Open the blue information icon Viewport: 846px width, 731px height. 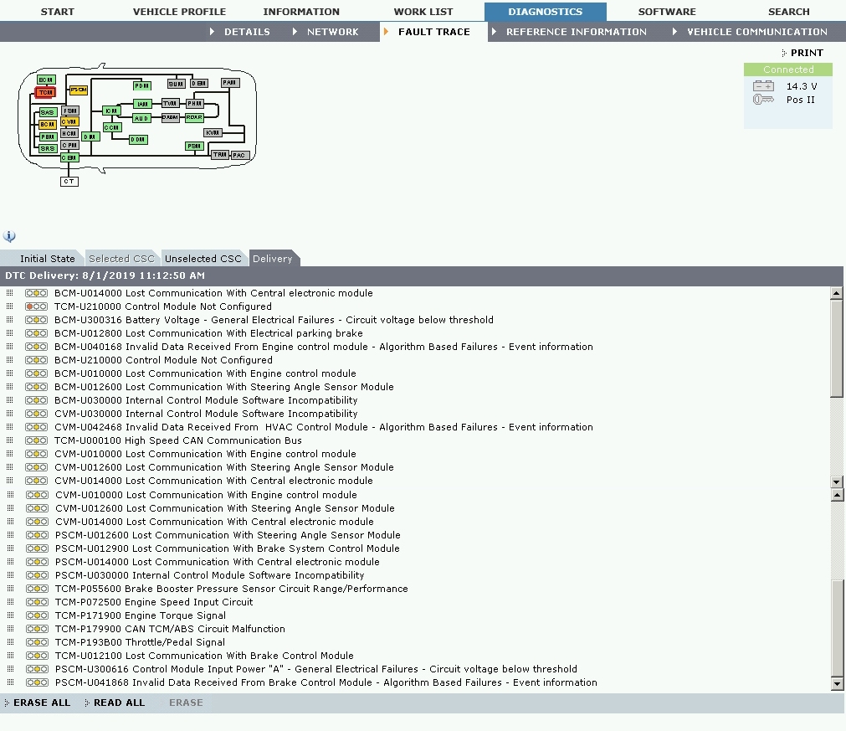[x=9, y=237]
